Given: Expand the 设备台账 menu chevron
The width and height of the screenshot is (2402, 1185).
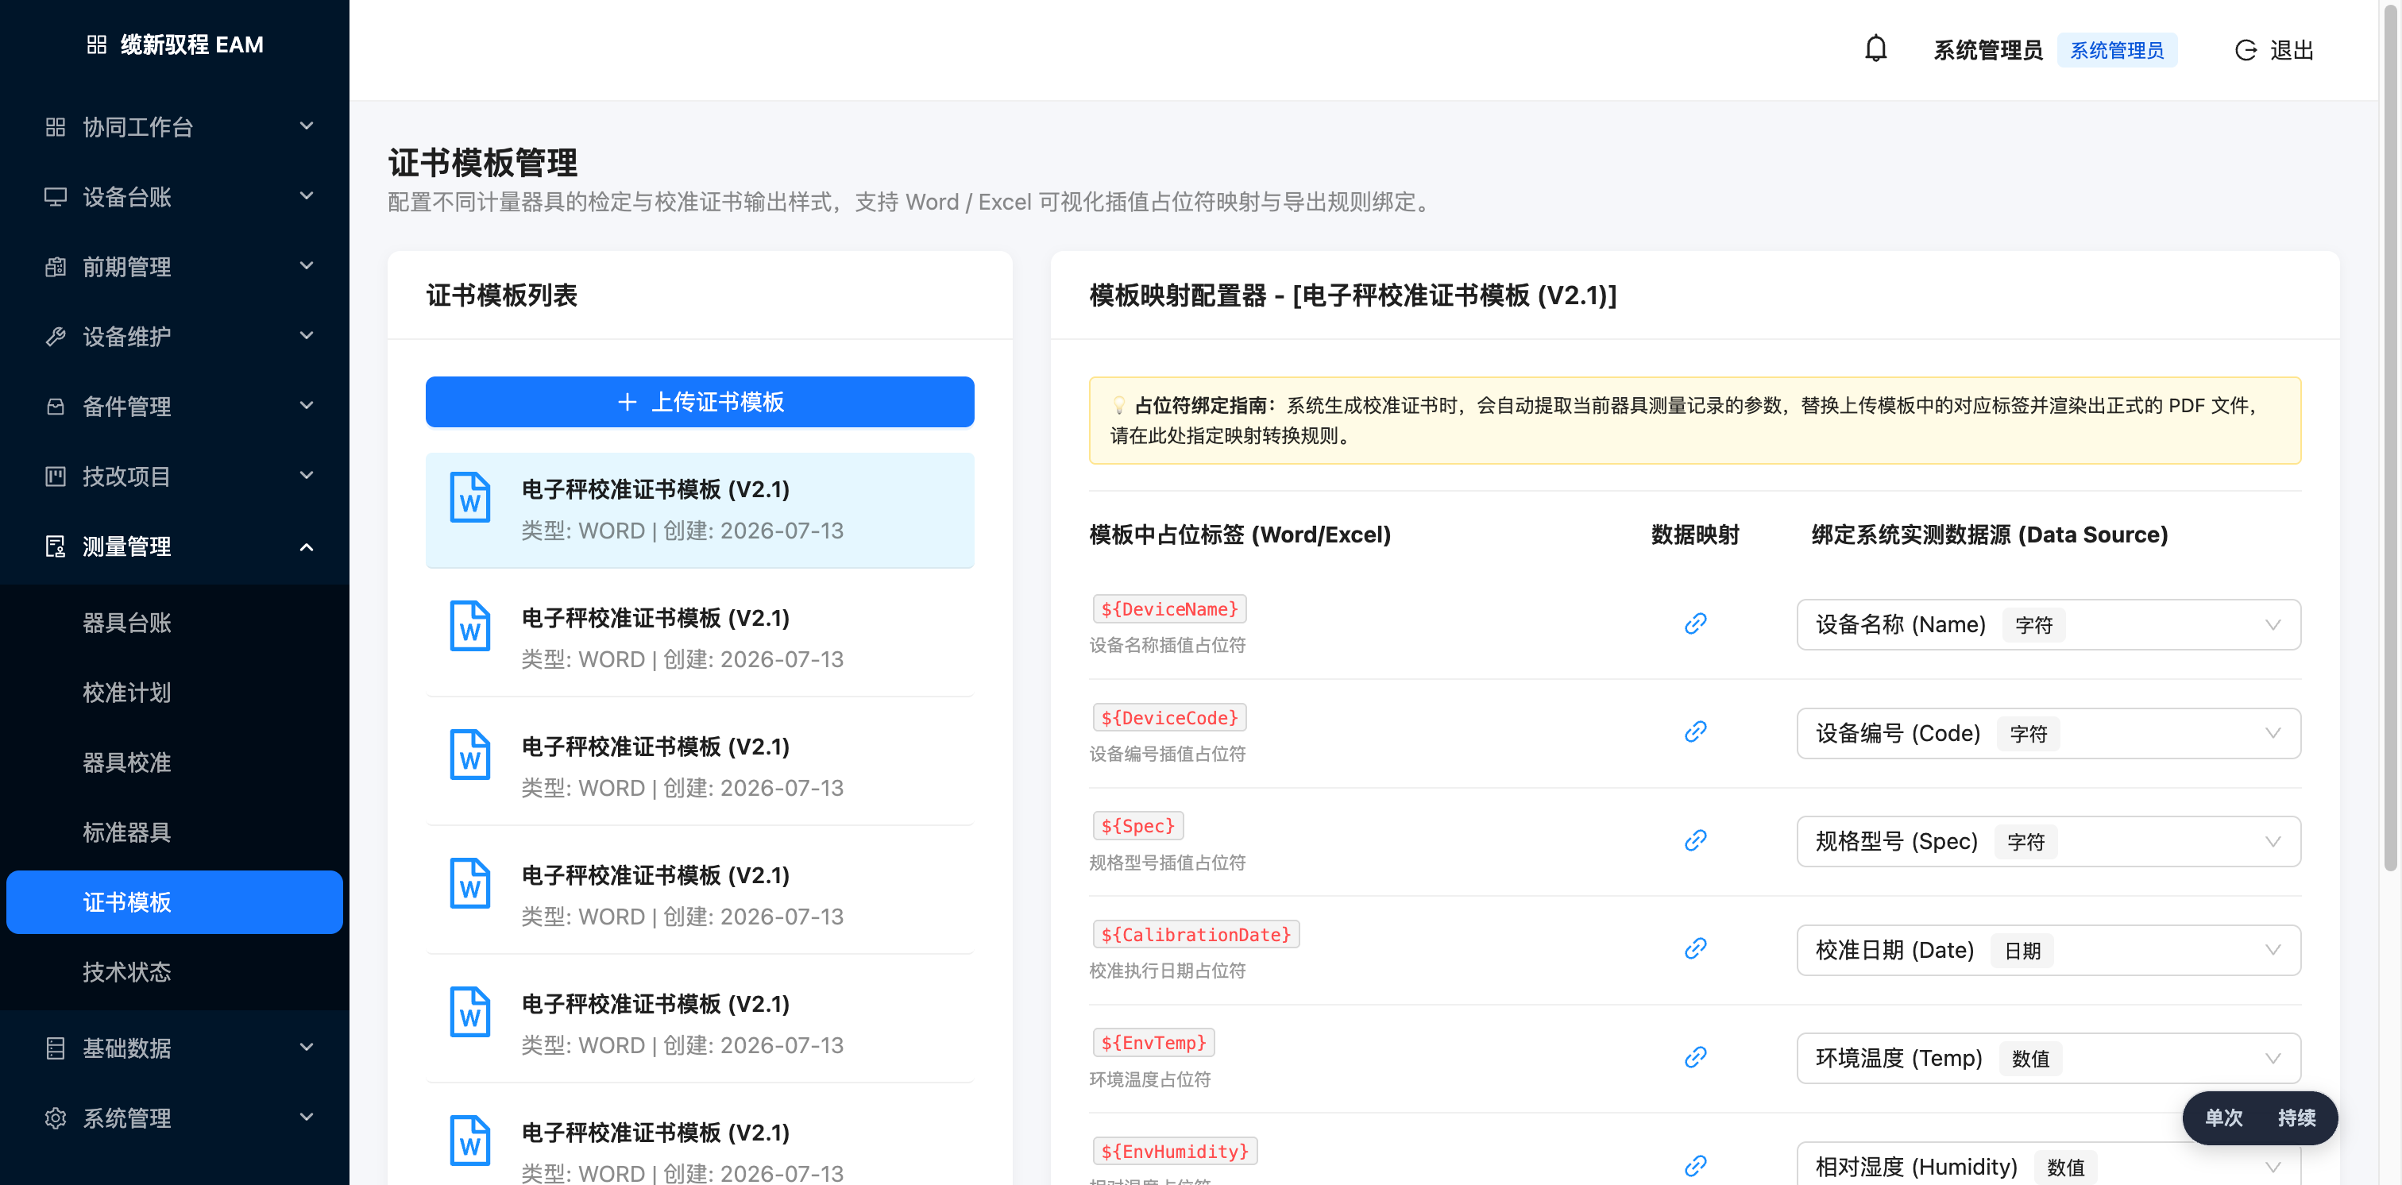Looking at the screenshot, I should point(306,196).
